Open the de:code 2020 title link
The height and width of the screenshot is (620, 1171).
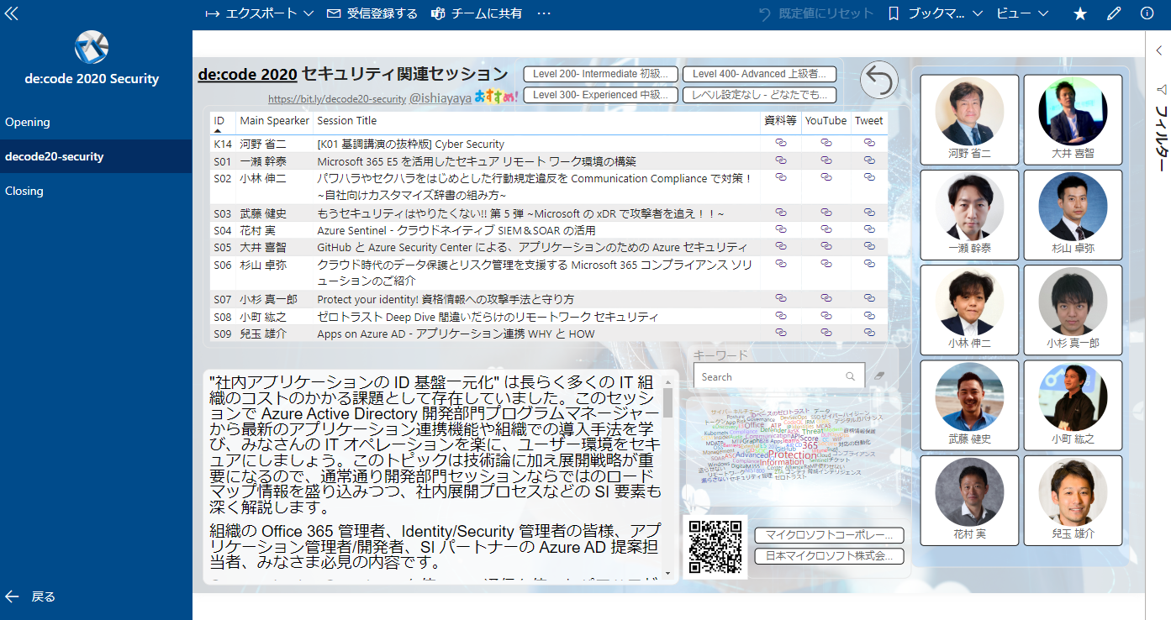(247, 74)
